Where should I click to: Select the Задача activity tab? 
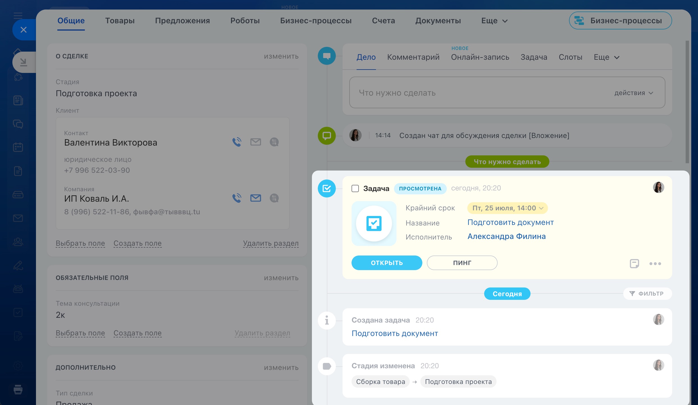click(x=534, y=57)
